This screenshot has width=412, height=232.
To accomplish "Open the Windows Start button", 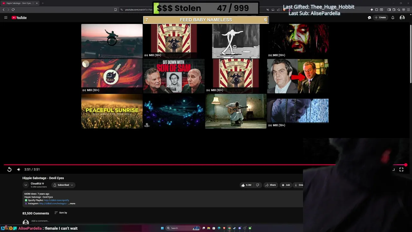I will (x=162, y=228).
